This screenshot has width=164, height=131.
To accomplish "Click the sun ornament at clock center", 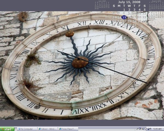I will 80,62.
